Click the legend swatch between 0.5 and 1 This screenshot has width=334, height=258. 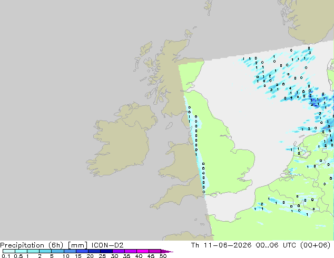[21, 251]
